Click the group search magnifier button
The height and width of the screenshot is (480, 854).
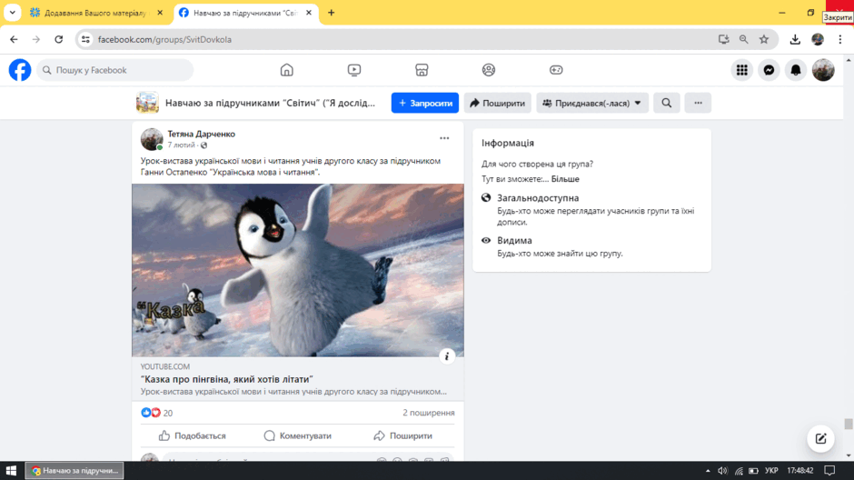667,103
